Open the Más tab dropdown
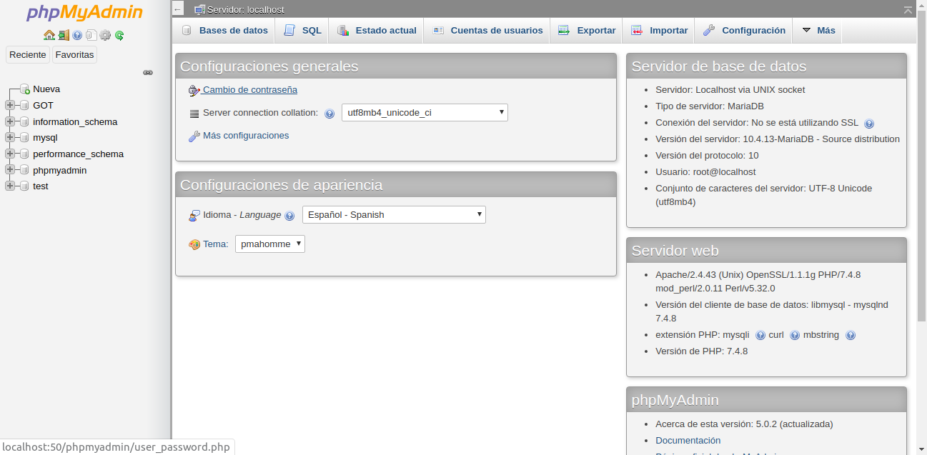The image size is (927, 455). (x=818, y=31)
